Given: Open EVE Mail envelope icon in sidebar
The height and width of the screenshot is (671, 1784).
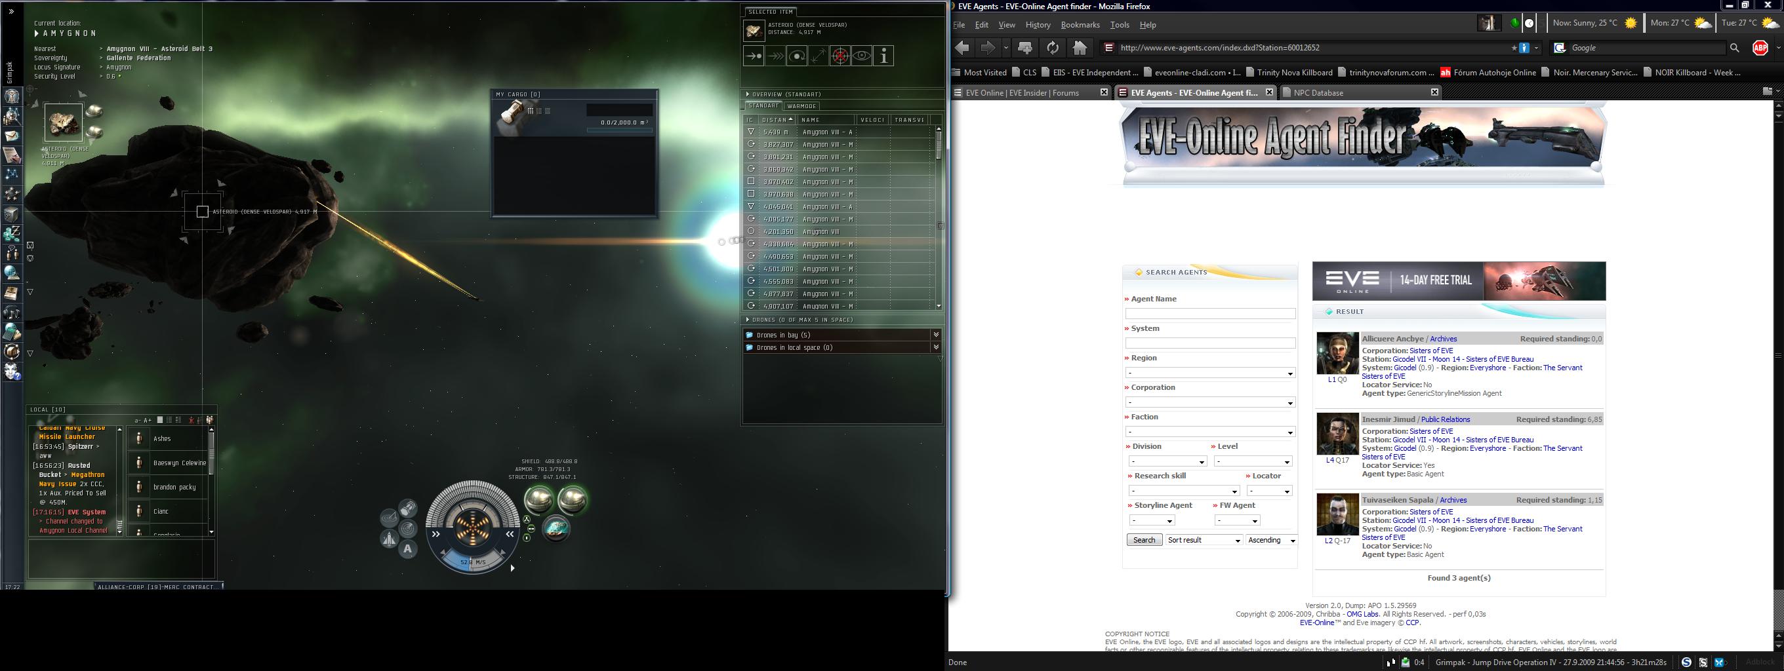Looking at the screenshot, I should pos(12,136).
